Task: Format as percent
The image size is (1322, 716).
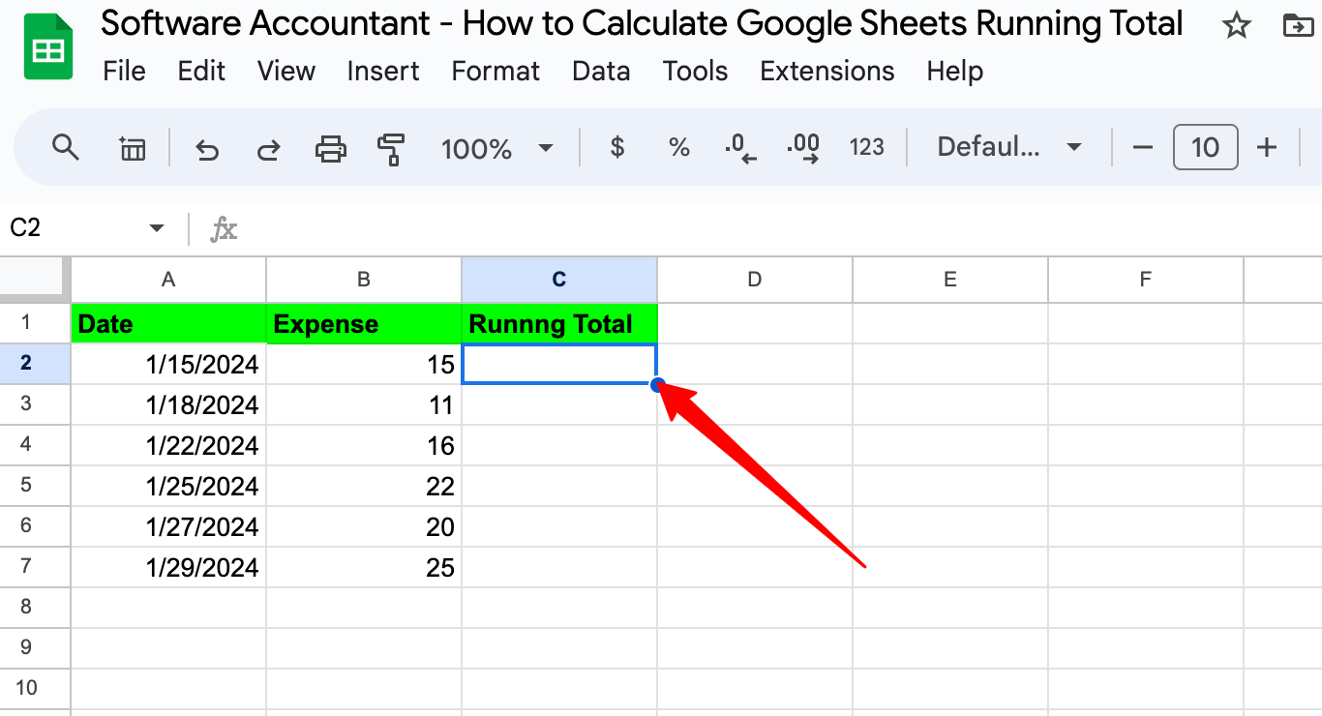Action: point(679,147)
